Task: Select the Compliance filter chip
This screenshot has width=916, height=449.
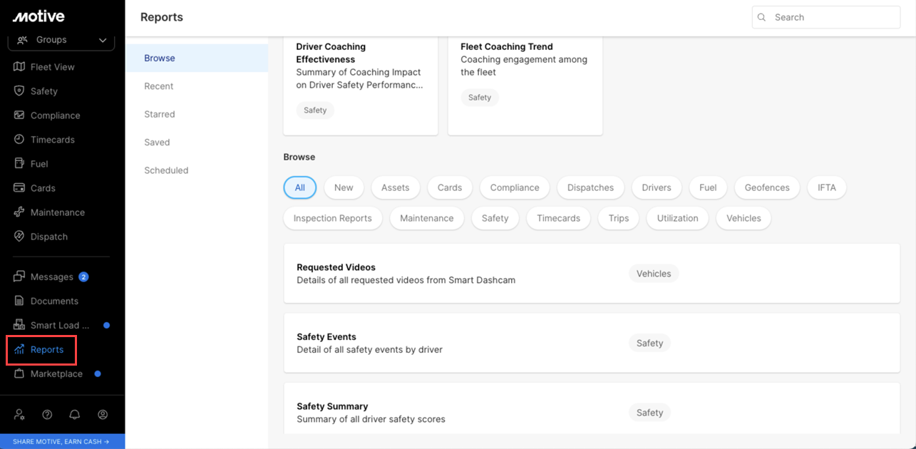Action: click(x=514, y=187)
